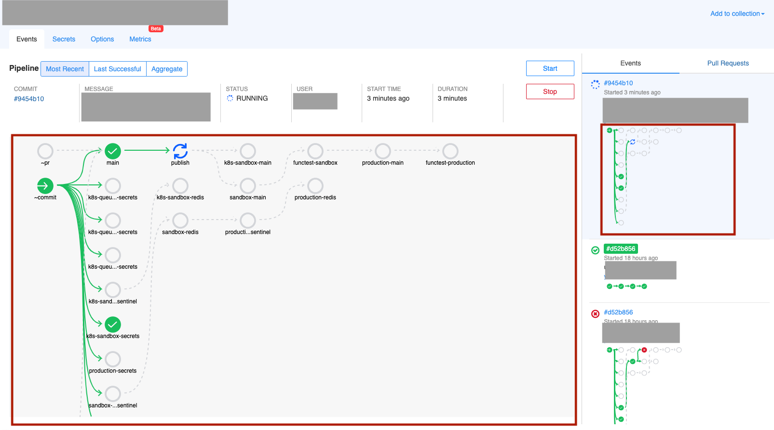Click the RUNNING status text
Viewport: 774px width, 430px height.
(x=252, y=98)
